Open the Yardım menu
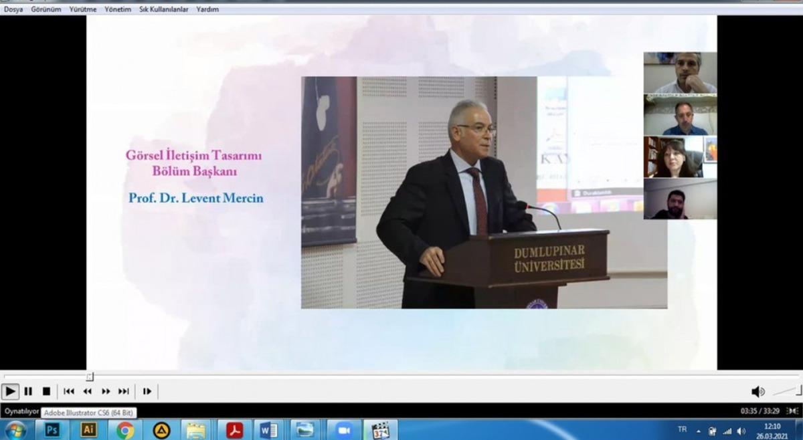 [x=207, y=9]
